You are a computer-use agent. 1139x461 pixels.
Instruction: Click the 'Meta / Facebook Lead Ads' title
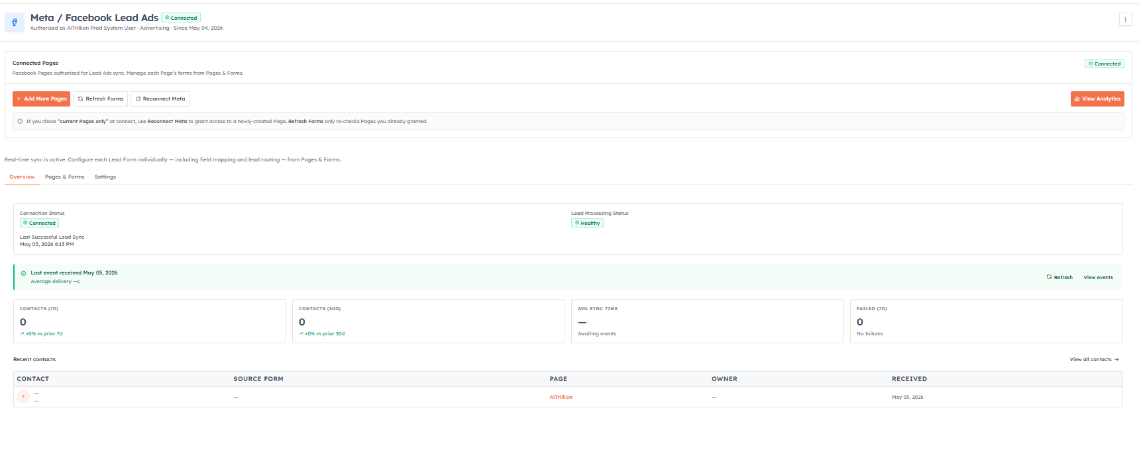[94, 18]
